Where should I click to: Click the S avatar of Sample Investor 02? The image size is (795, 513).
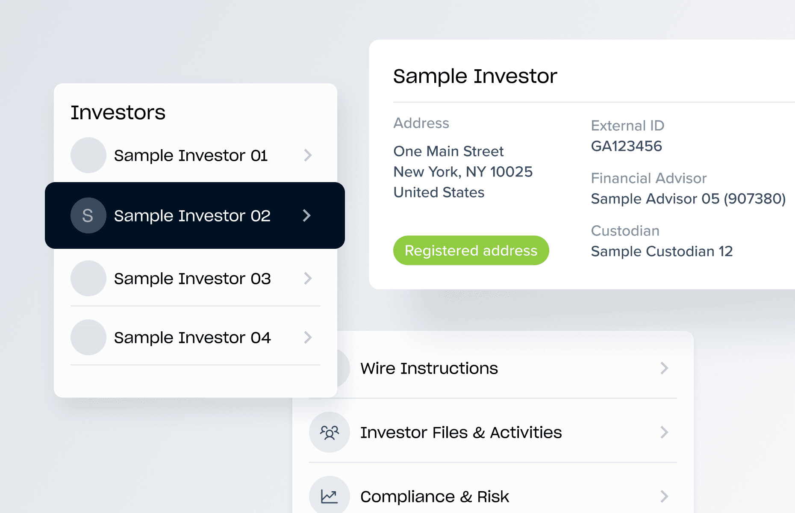coord(88,215)
